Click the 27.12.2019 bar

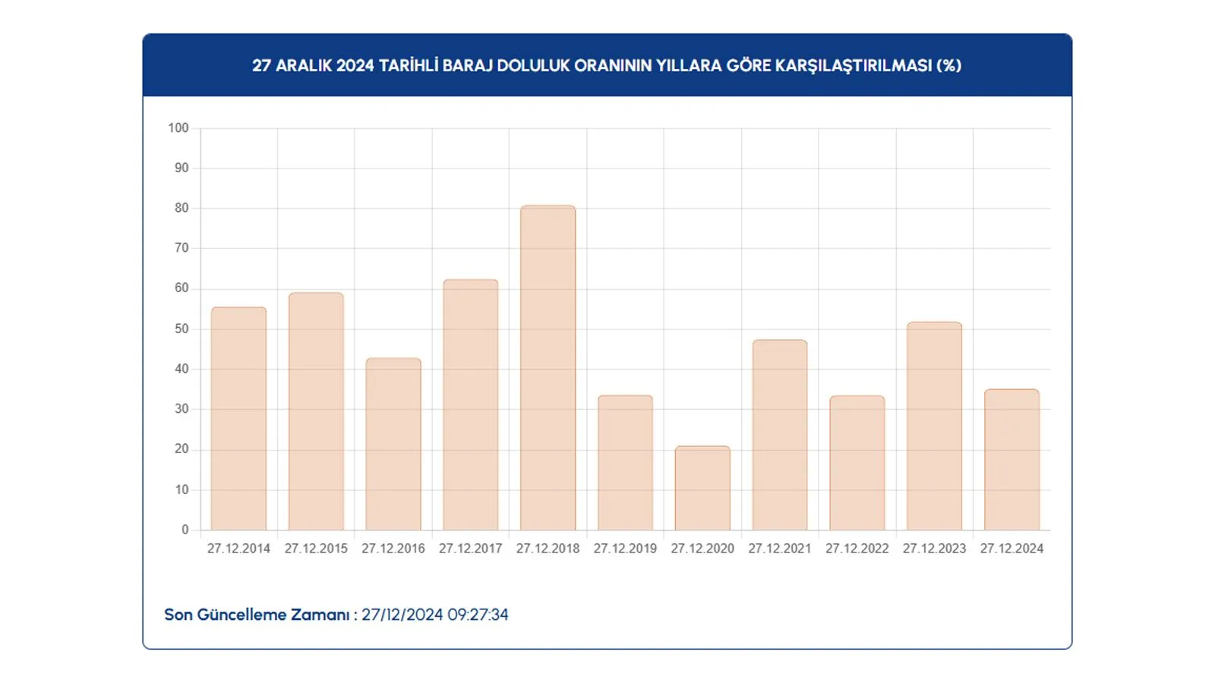click(625, 463)
